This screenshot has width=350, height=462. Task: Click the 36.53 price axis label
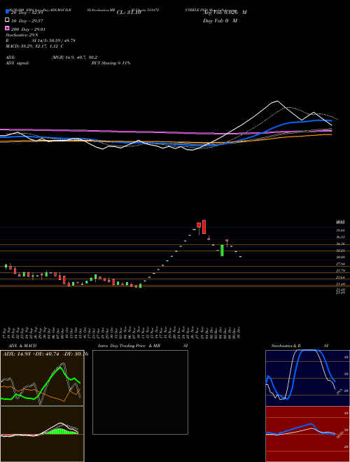pyautogui.click(x=341, y=237)
